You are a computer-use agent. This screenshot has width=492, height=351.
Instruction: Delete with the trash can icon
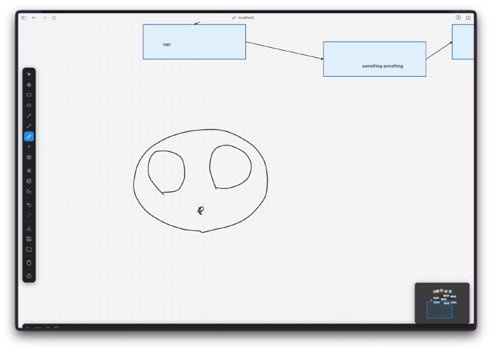(x=29, y=263)
